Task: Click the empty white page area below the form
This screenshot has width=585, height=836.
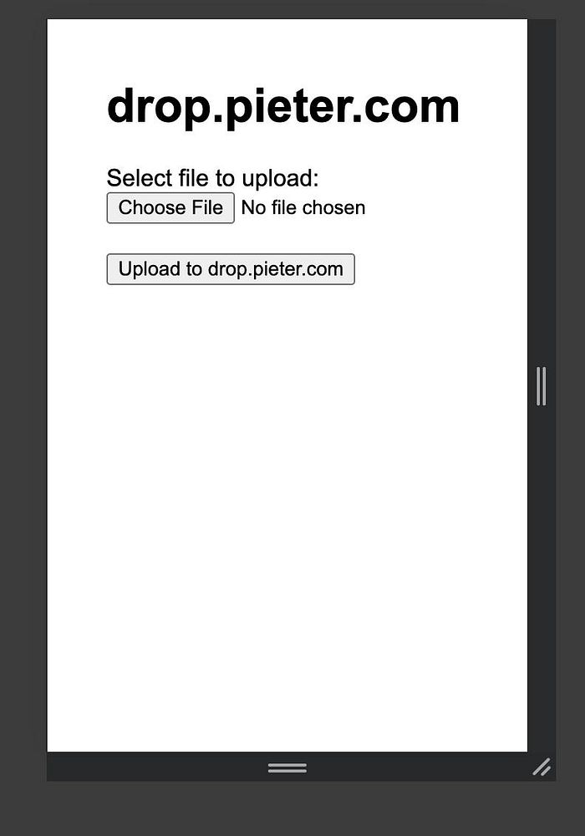Action: [x=287, y=507]
